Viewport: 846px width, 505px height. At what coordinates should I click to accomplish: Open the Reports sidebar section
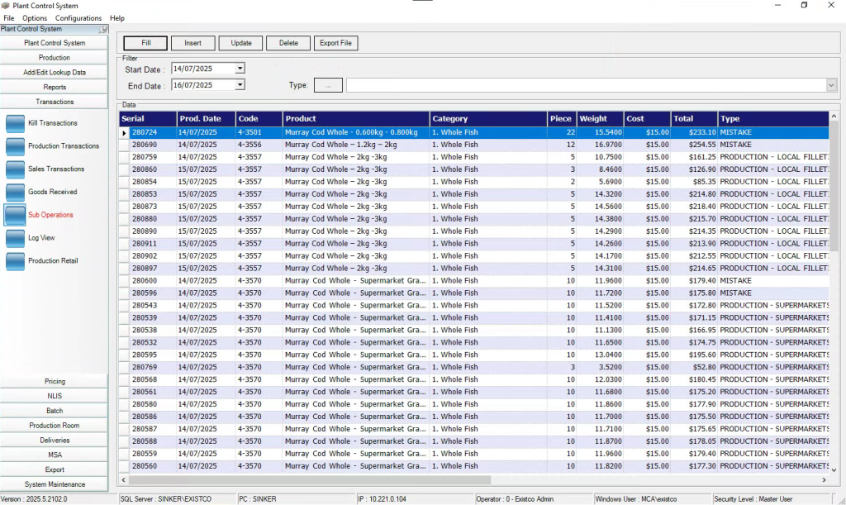coord(54,87)
